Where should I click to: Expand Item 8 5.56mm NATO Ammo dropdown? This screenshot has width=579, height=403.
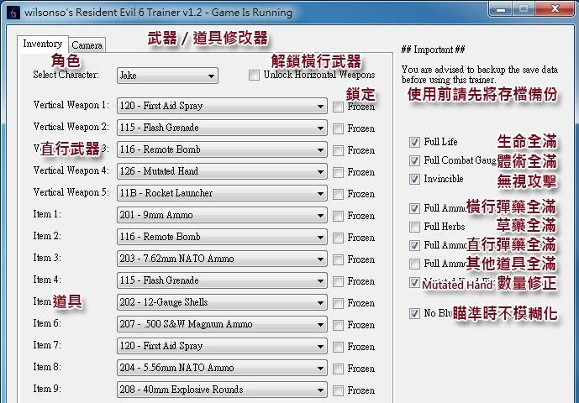(222, 368)
